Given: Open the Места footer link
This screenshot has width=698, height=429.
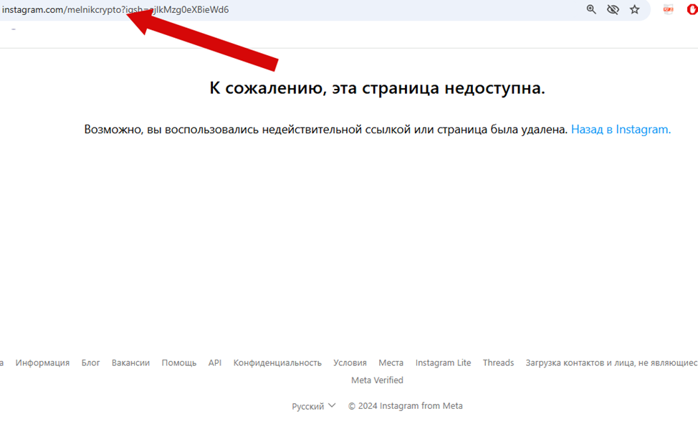Looking at the screenshot, I should pos(391,362).
